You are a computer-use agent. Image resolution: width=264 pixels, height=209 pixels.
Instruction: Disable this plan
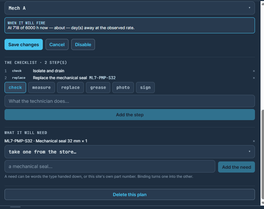pyautogui.click(x=83, y=44)
